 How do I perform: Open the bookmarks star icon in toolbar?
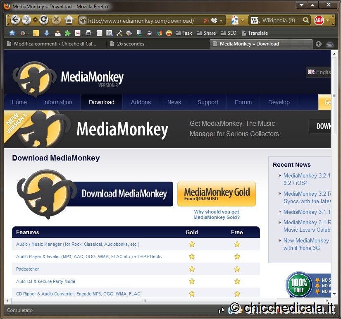(12, 33)
